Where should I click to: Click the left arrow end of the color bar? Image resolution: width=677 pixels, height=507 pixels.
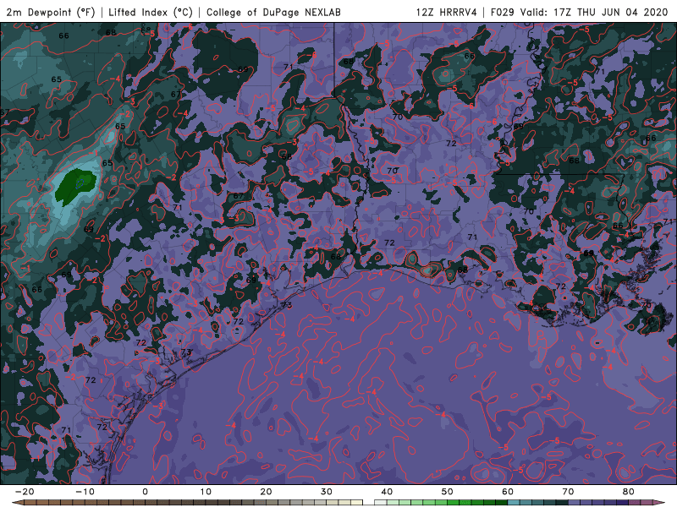18,503
